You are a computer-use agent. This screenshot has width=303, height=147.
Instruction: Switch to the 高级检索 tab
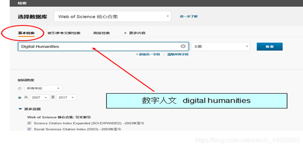(x=101, y=33)
